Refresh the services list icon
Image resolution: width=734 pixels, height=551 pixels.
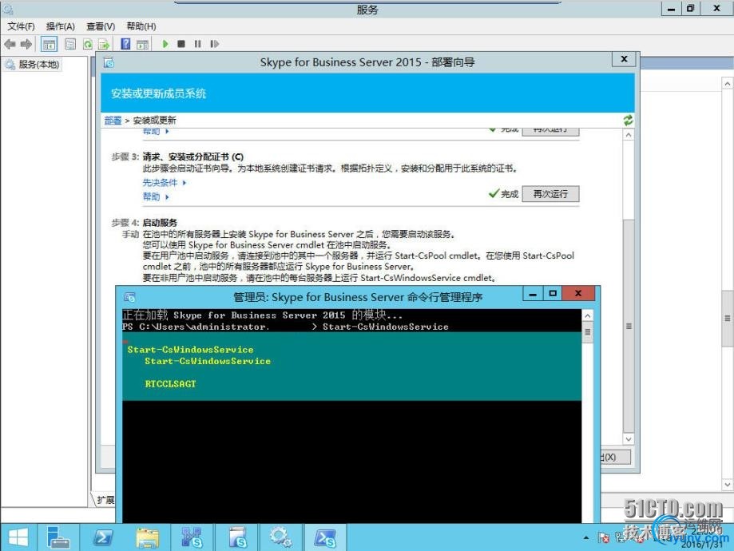click(x=88, y=45)
